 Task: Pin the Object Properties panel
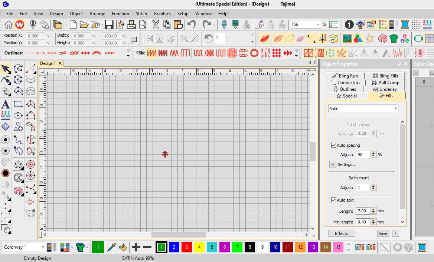pos(399,64)
